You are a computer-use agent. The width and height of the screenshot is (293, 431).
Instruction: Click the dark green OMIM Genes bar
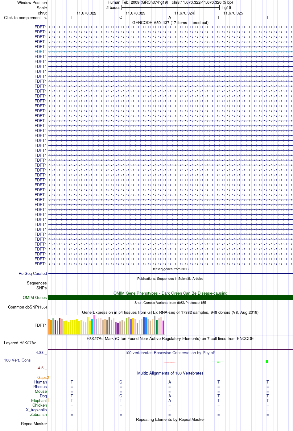170,297
